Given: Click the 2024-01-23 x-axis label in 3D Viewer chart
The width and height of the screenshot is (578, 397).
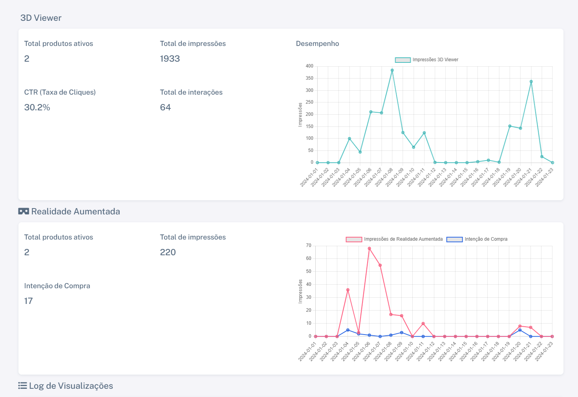Looking at the screenshot, I should click(545, 177).
